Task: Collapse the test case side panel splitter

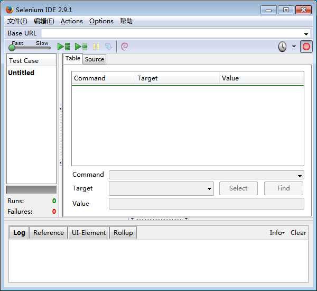Action: click(x=61, y=135)
